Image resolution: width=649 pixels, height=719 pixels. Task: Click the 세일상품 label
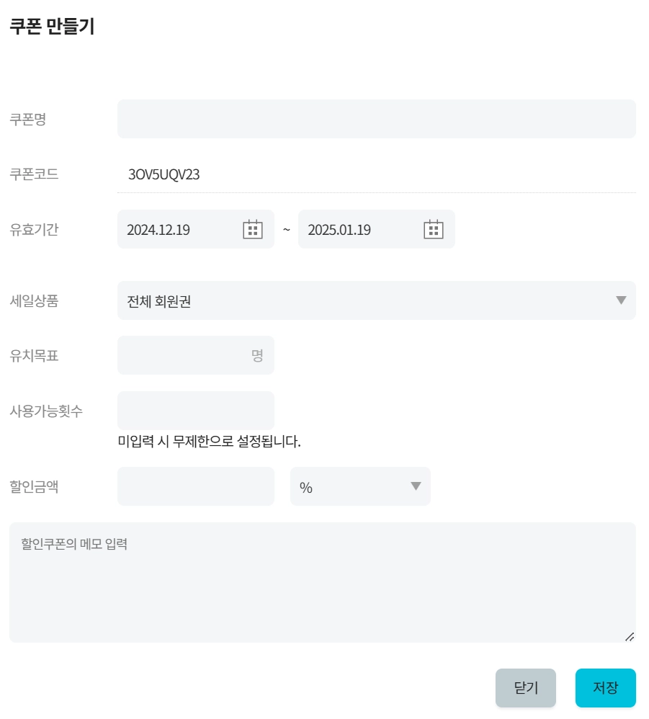pyautogui.click(x=34, y=300)
